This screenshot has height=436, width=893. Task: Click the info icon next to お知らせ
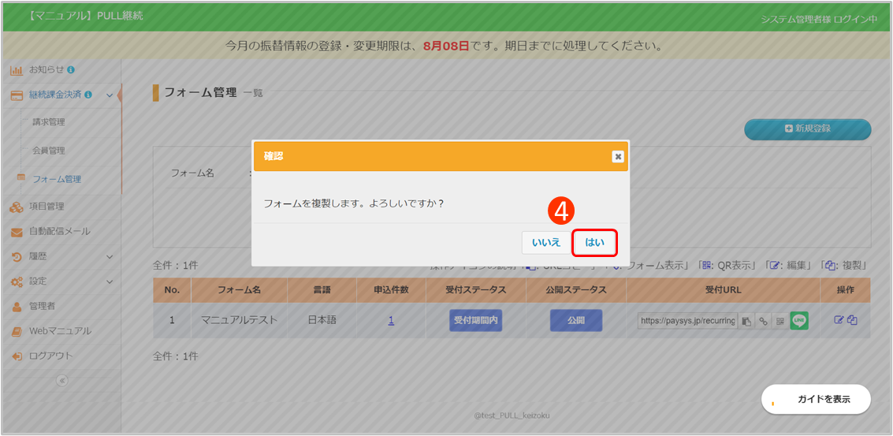(x=71, y=69)
